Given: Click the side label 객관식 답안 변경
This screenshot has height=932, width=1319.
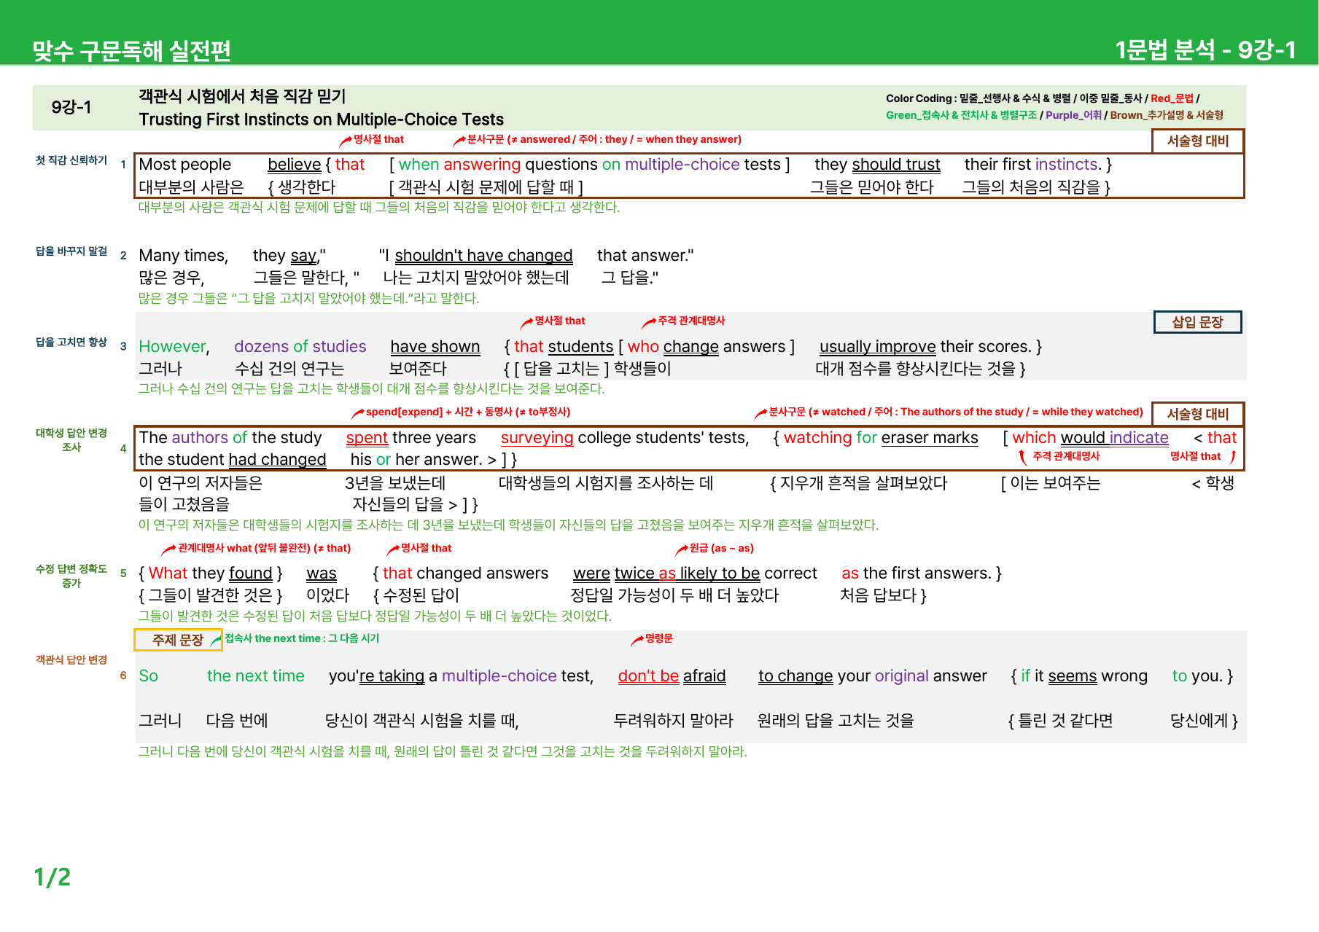Looking at the screenshot, I should [x=71, y=660].
